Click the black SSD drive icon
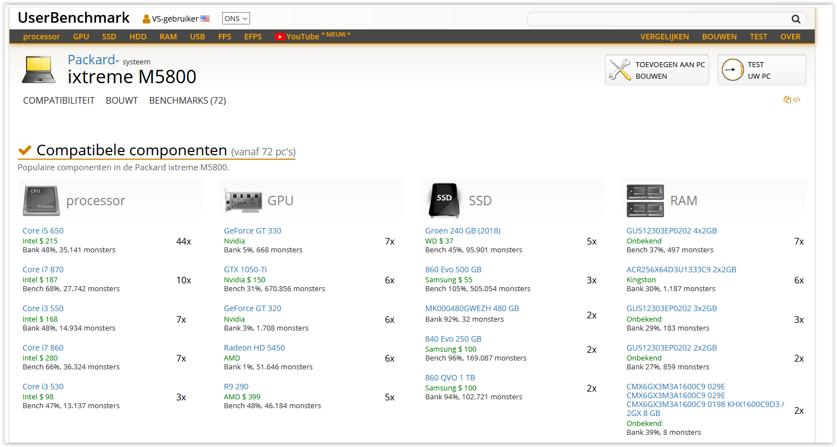This screenshot has width=837, height=447. point(444,200)
